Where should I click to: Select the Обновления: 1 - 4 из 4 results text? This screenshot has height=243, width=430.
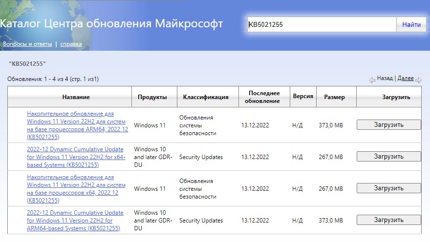point(53,79)
